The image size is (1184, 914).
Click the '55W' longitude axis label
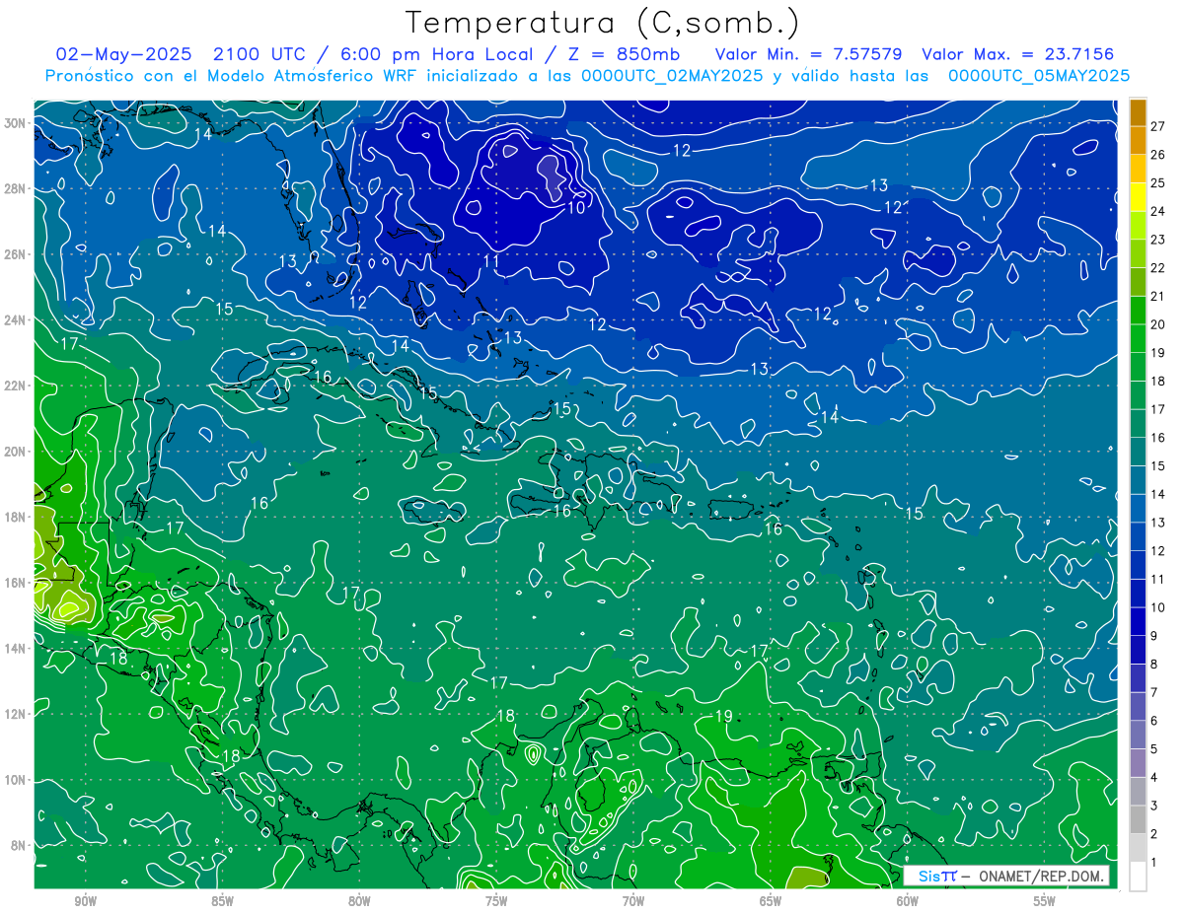tap(1045, 901)
